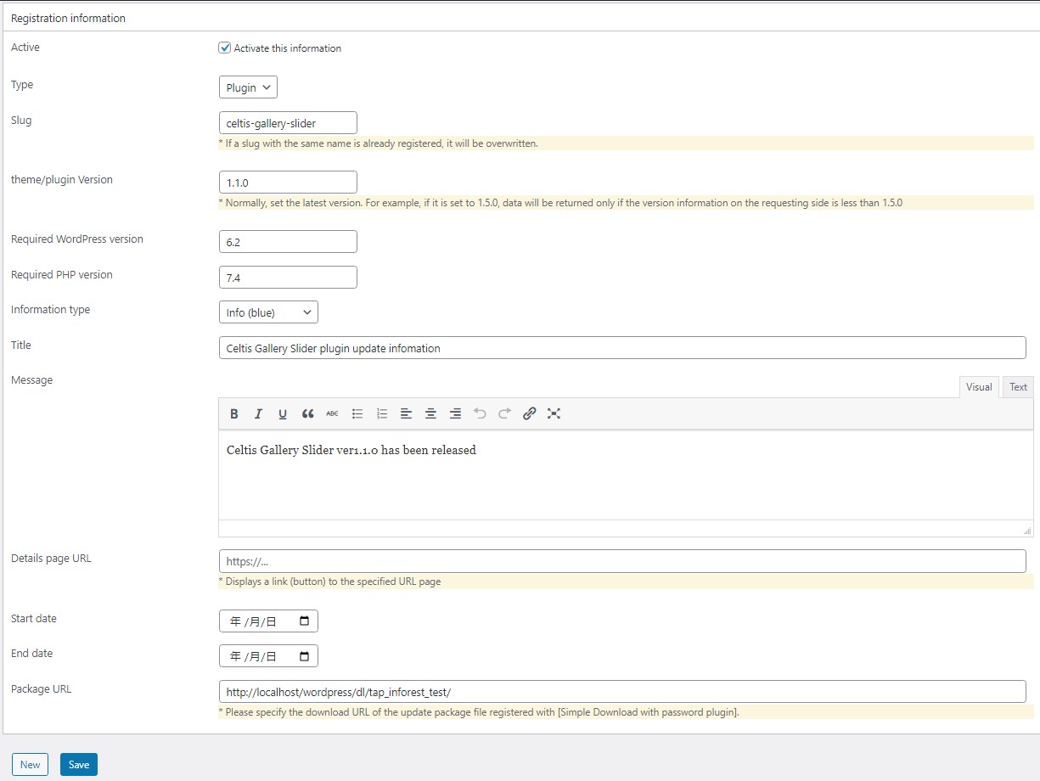Insert a blockquote in the message
Viewport: 1040px width, 781px height.
pyautogui.click(x=307, y=413)
